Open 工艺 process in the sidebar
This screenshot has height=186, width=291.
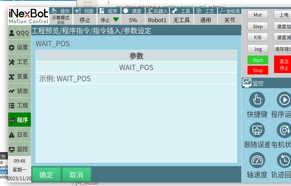tap(19, 62)
